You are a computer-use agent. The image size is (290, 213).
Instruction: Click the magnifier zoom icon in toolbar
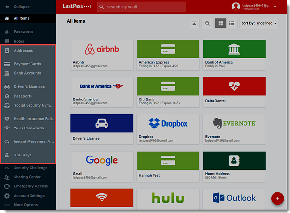(207, 23)
